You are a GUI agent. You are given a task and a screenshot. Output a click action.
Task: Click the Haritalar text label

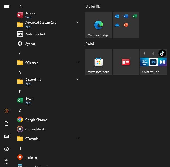(x=31, y=158)
